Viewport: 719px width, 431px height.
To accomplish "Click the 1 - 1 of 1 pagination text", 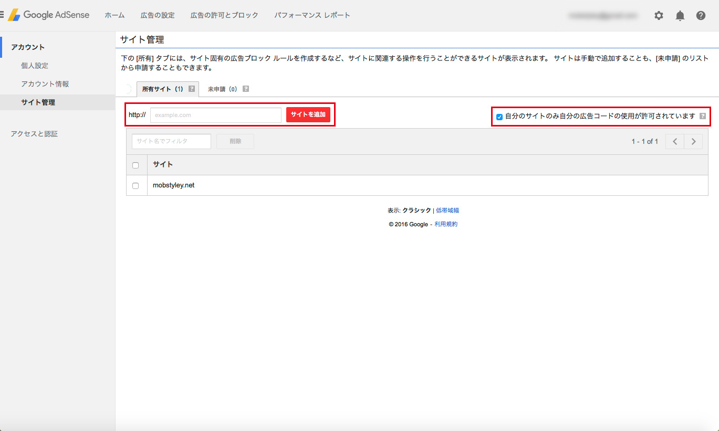I will click(644, 142).
